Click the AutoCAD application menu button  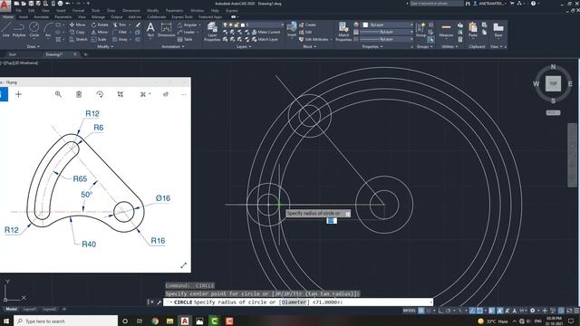(5, 5)
